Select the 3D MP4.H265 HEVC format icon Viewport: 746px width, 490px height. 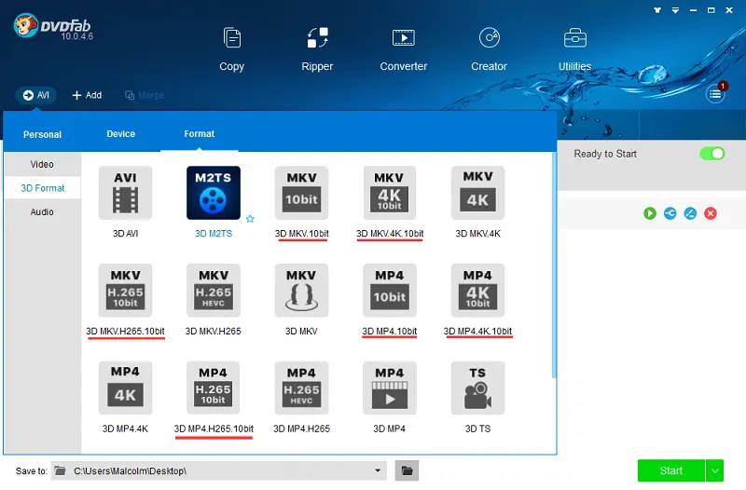[301, 388]
